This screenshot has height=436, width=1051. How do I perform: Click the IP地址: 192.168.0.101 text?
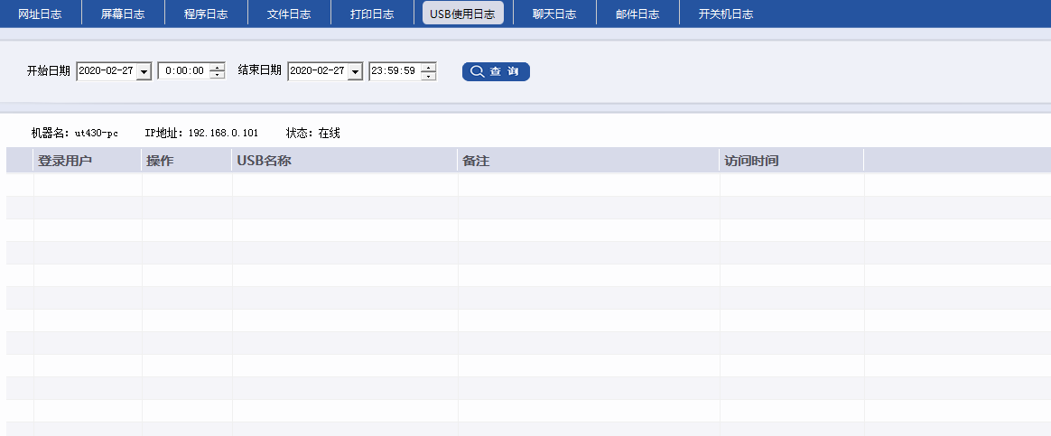(201, 134)
